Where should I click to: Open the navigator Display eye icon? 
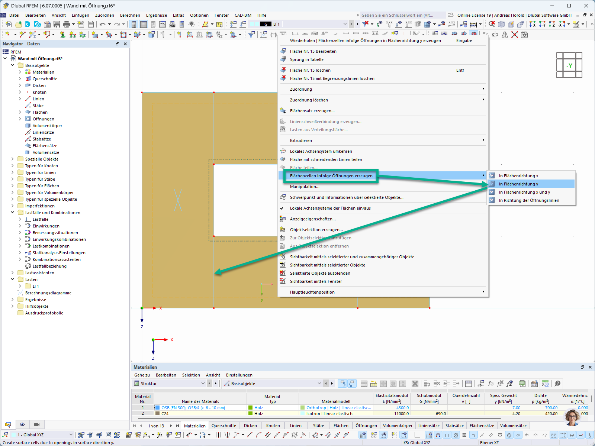click(x=22, y=424)
